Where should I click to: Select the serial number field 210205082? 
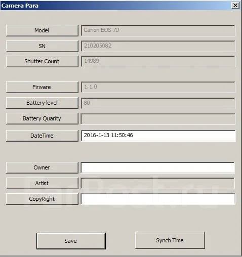point(158,46)
